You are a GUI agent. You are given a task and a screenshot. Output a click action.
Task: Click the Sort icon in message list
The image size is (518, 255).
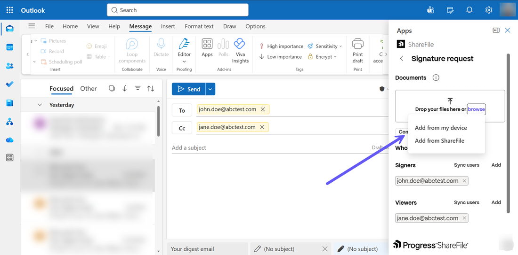tap(151, 88)
